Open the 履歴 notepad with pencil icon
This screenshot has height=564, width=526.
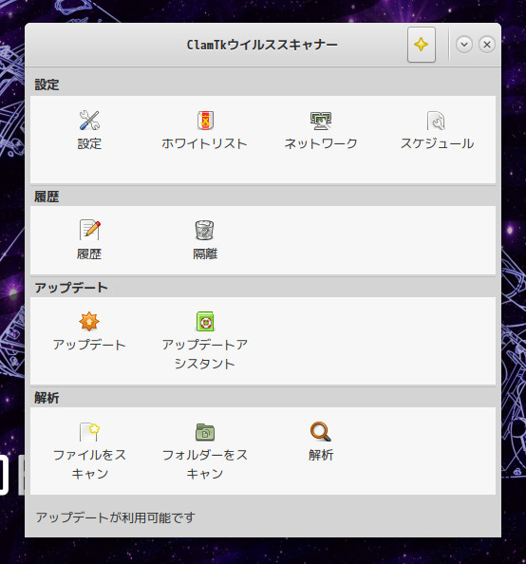pyautogui.click(x=89, y=230)
